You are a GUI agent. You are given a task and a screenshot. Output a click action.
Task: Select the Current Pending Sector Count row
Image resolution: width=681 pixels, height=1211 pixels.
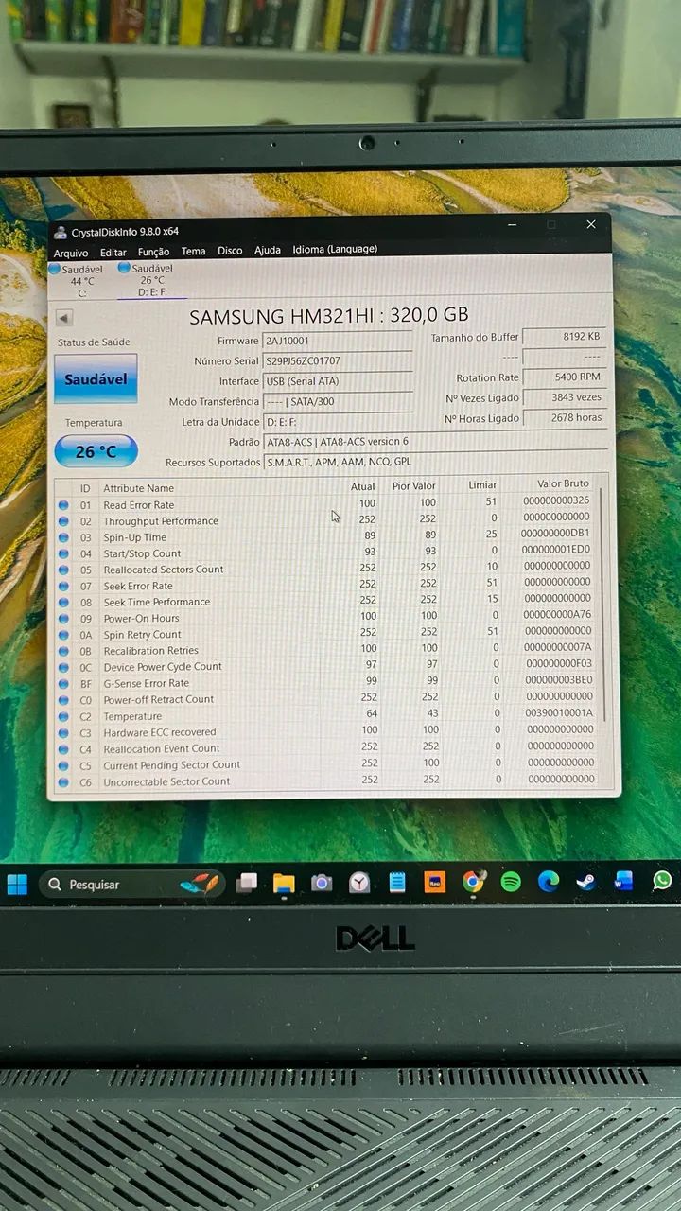pos(325,764)
